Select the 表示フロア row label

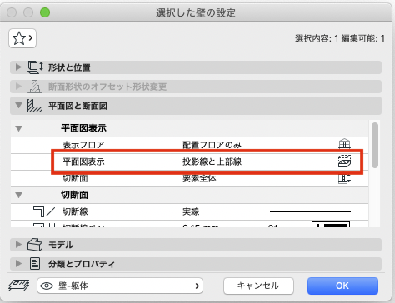pyautogui.click(x=83, y=145)
